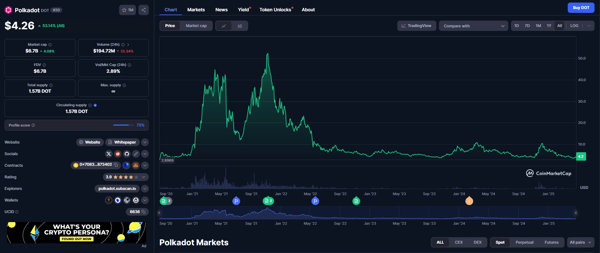Open the X (Twitter) social link

click(109, 154)
